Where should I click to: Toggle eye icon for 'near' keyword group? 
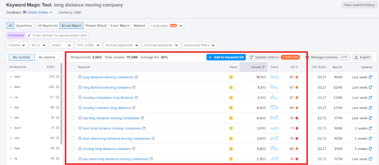[57, 77]
